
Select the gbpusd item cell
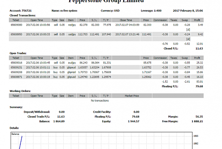[71, 77]
